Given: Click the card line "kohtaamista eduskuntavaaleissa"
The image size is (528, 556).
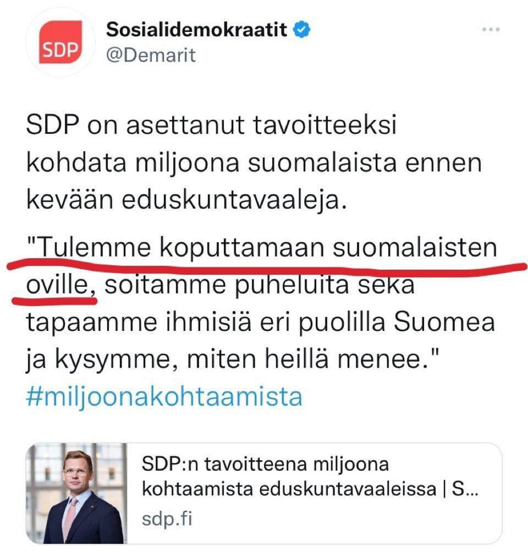Looking at the screenshot, I should [289, 489].
